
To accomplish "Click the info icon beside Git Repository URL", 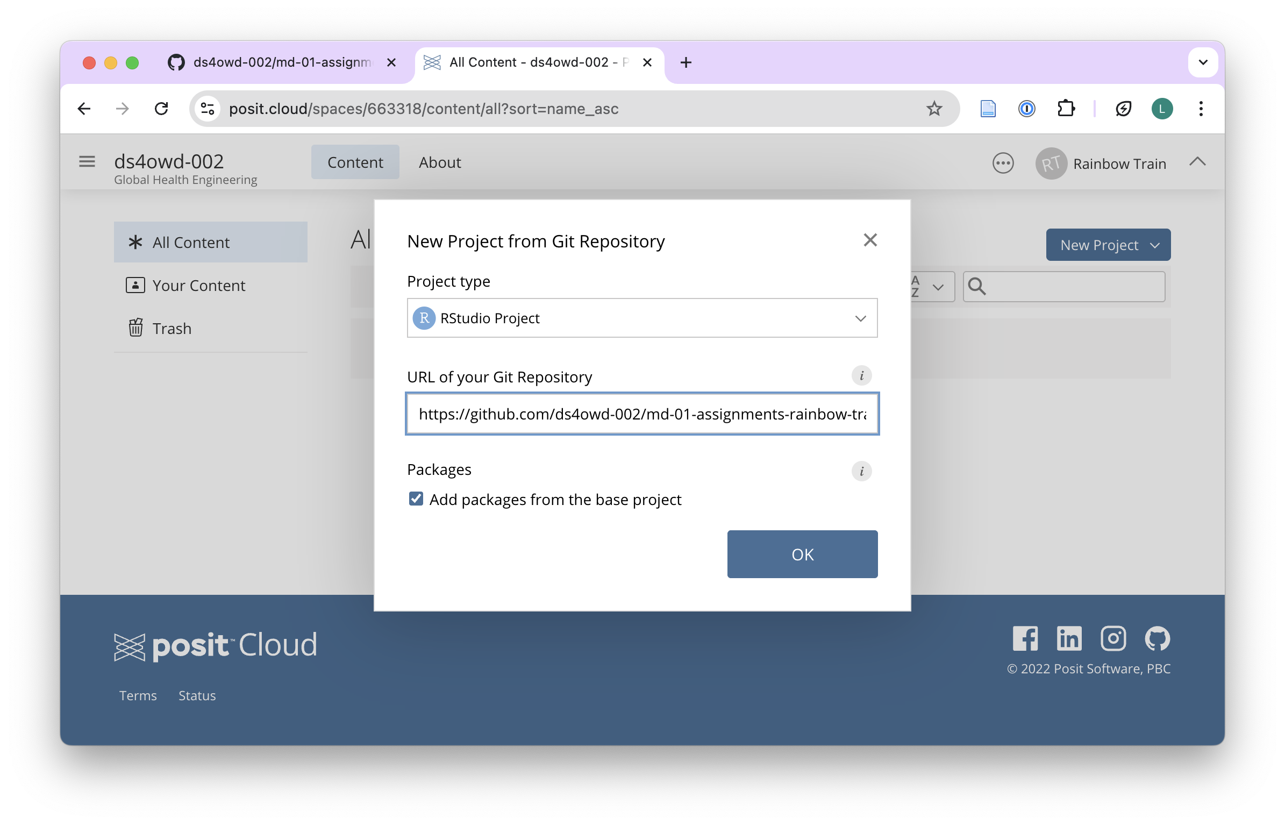I will coord(861,375).
